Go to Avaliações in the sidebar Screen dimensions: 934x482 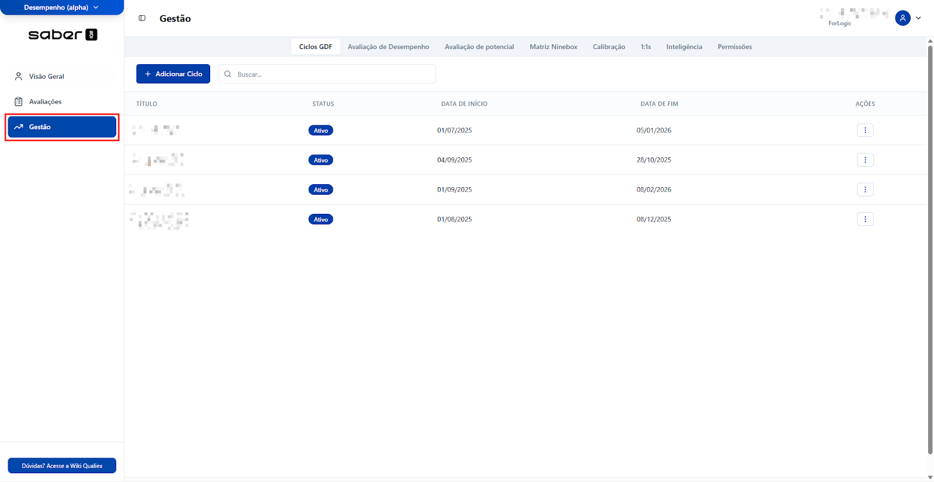click(45, 101)
